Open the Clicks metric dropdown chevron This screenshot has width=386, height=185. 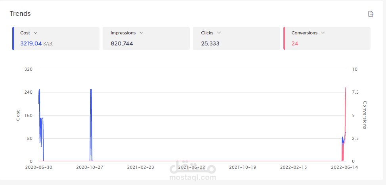[x=219, y=33]
